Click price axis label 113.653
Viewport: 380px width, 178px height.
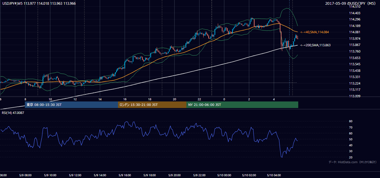[355, 58]
